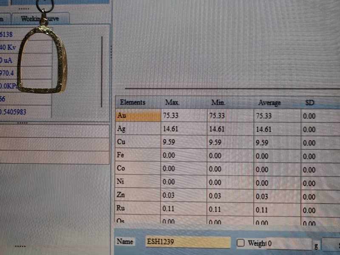
Task: Click the left parameter panel scrollbar
Action: pos(102,71)
